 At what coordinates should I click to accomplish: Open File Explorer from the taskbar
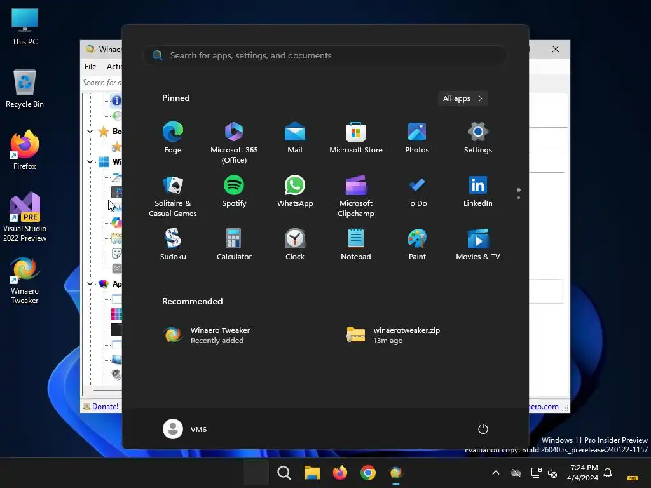click(x=312, y=473)
